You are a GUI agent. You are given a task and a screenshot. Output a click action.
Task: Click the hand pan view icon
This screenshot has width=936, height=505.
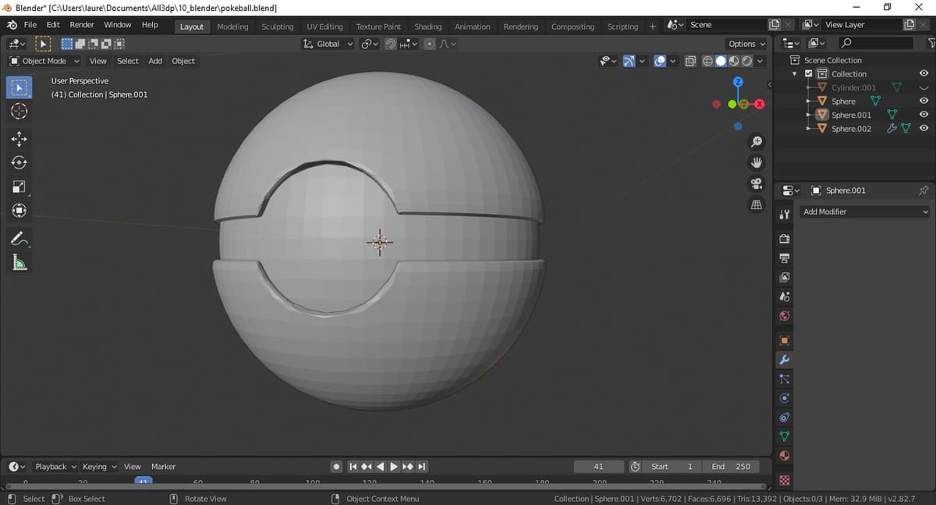(x=756, y=162)
